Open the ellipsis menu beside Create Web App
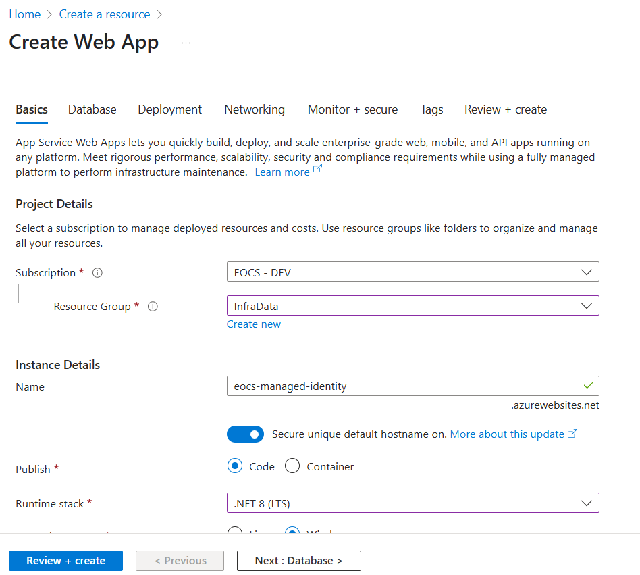640x575 pixels. point(186,43)
